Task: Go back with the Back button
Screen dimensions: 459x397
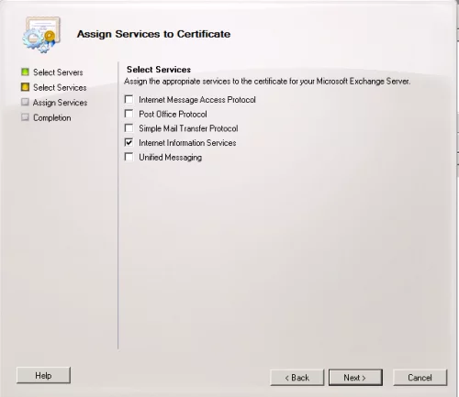Action: click(297, 378)
